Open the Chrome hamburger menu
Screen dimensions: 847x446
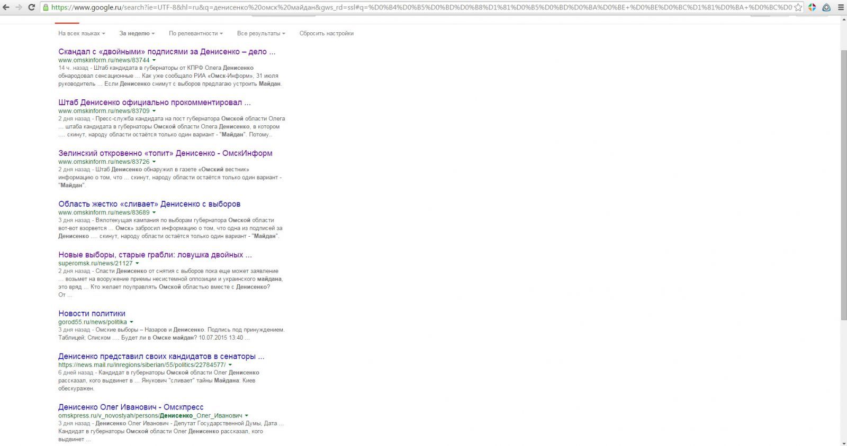point(840,7)
